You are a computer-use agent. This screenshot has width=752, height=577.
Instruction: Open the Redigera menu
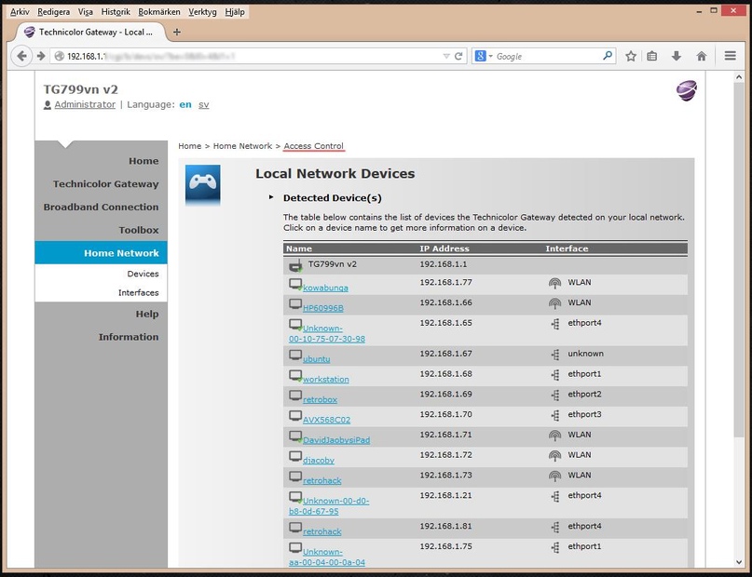click(x=54, y=11)
